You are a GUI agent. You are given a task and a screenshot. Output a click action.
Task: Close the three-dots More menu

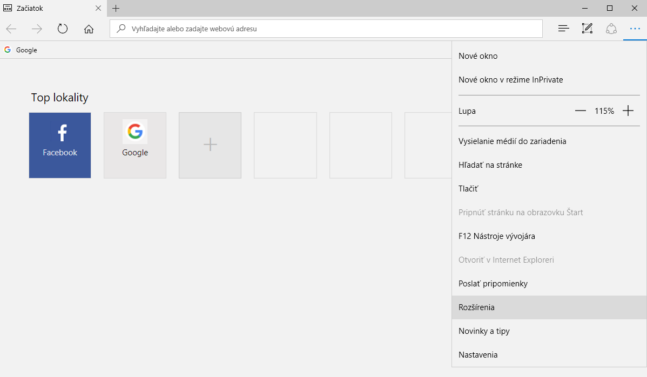click(x=635, y=29)
